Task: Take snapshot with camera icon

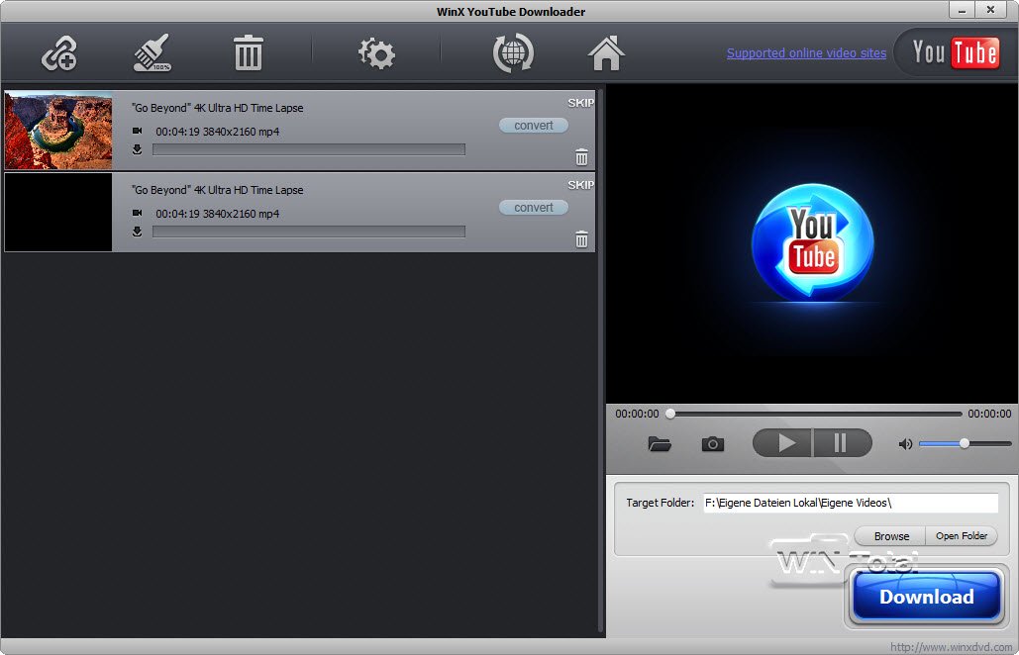Action: click(x=713, y=444)
